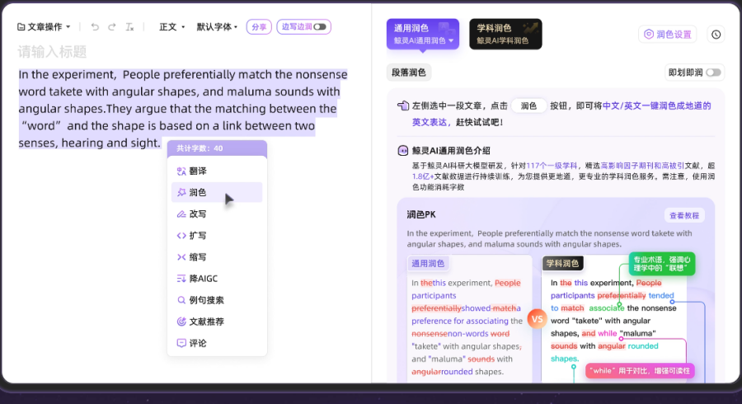Click the shrink icon beside 缩写
Image resolution: width=742 pixels, height=404 pixels.
(181, 257)
